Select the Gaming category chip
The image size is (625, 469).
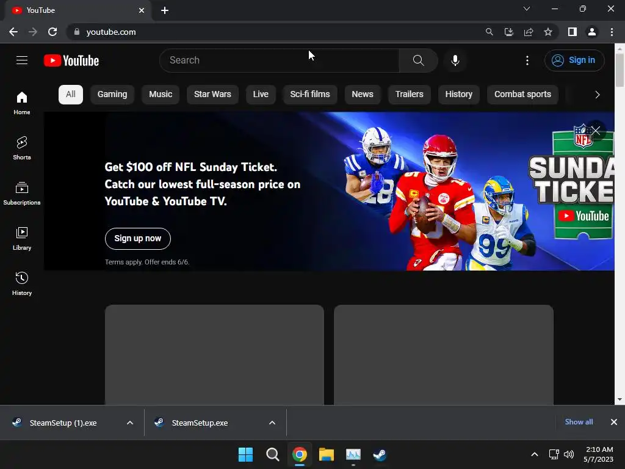point(112,95)
